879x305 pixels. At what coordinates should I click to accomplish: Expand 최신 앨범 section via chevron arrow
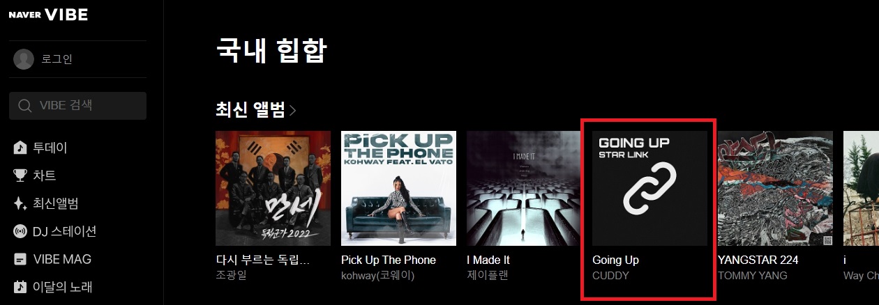[293, 110]
